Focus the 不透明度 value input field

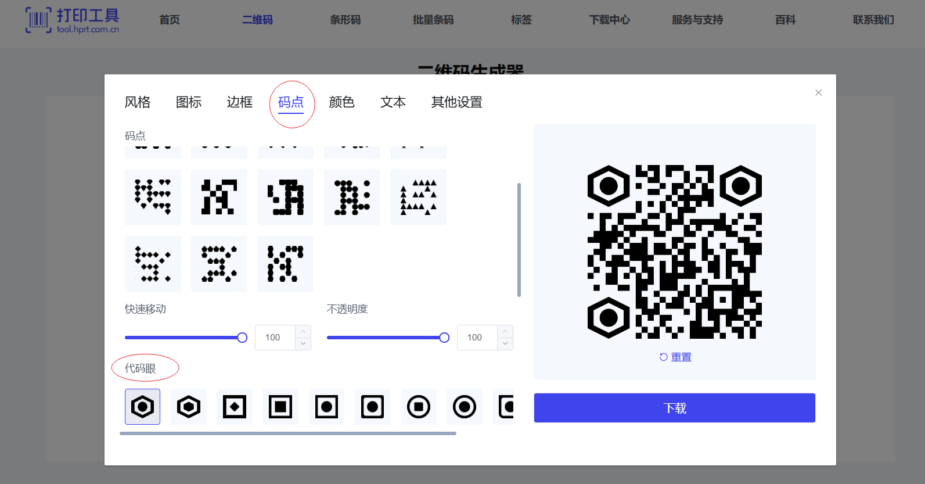pos(477,338)
